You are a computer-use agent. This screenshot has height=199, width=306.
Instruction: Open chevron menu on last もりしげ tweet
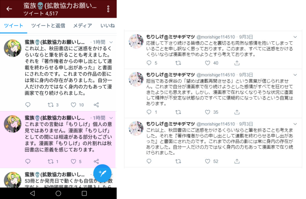[x=295, y=124]
